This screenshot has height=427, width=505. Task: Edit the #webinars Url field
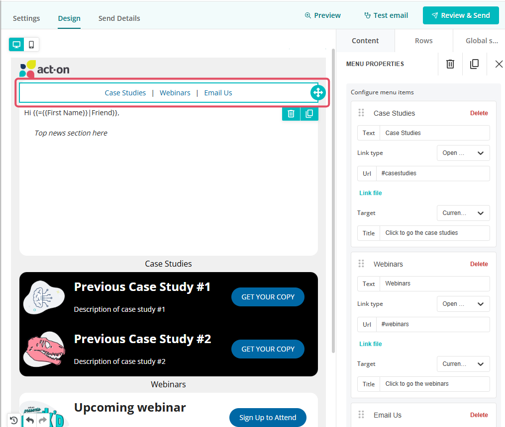[433, 325]
